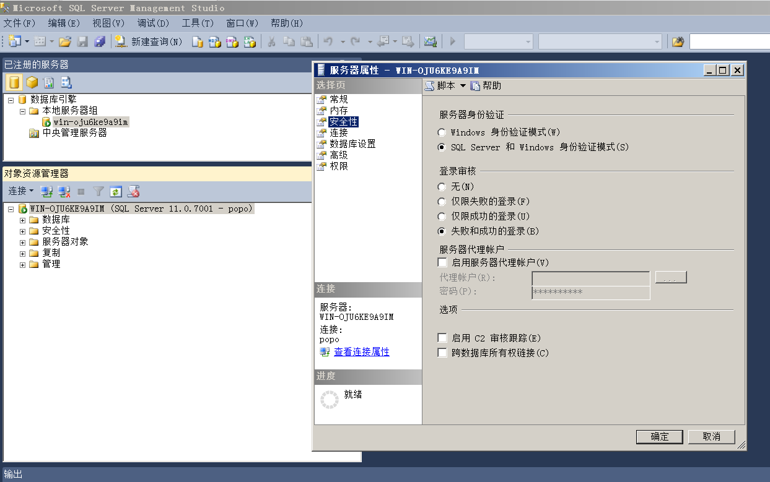Click the Activity Monitor icon in toolbar

click(430, 41)
